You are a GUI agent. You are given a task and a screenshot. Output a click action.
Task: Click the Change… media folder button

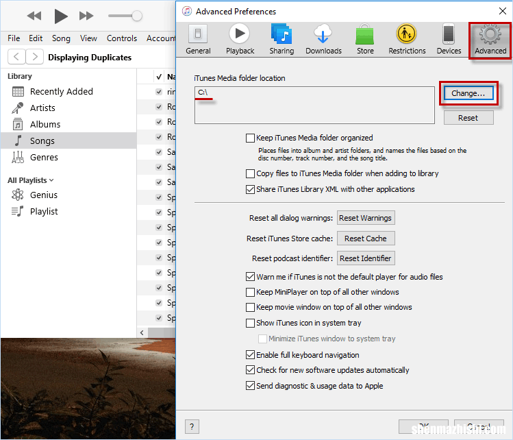point(468,93)
